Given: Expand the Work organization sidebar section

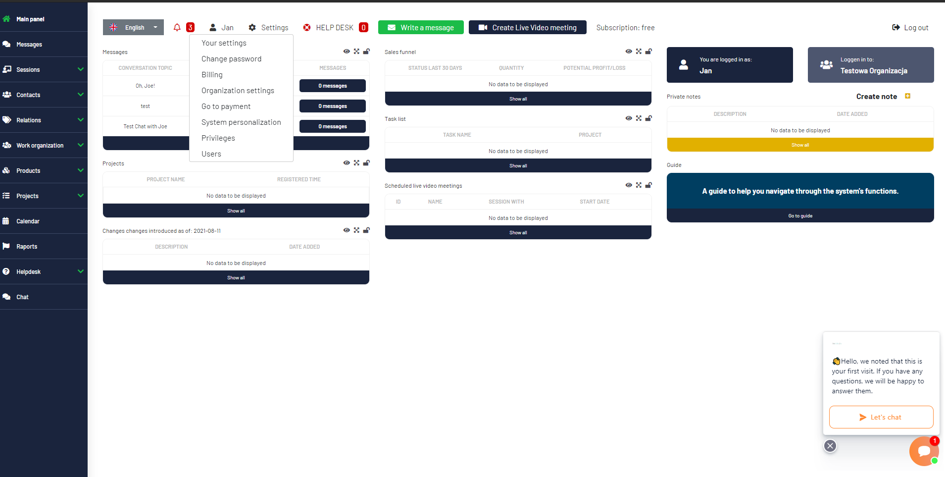Looking at the screenshot, I should click(80, 145).
